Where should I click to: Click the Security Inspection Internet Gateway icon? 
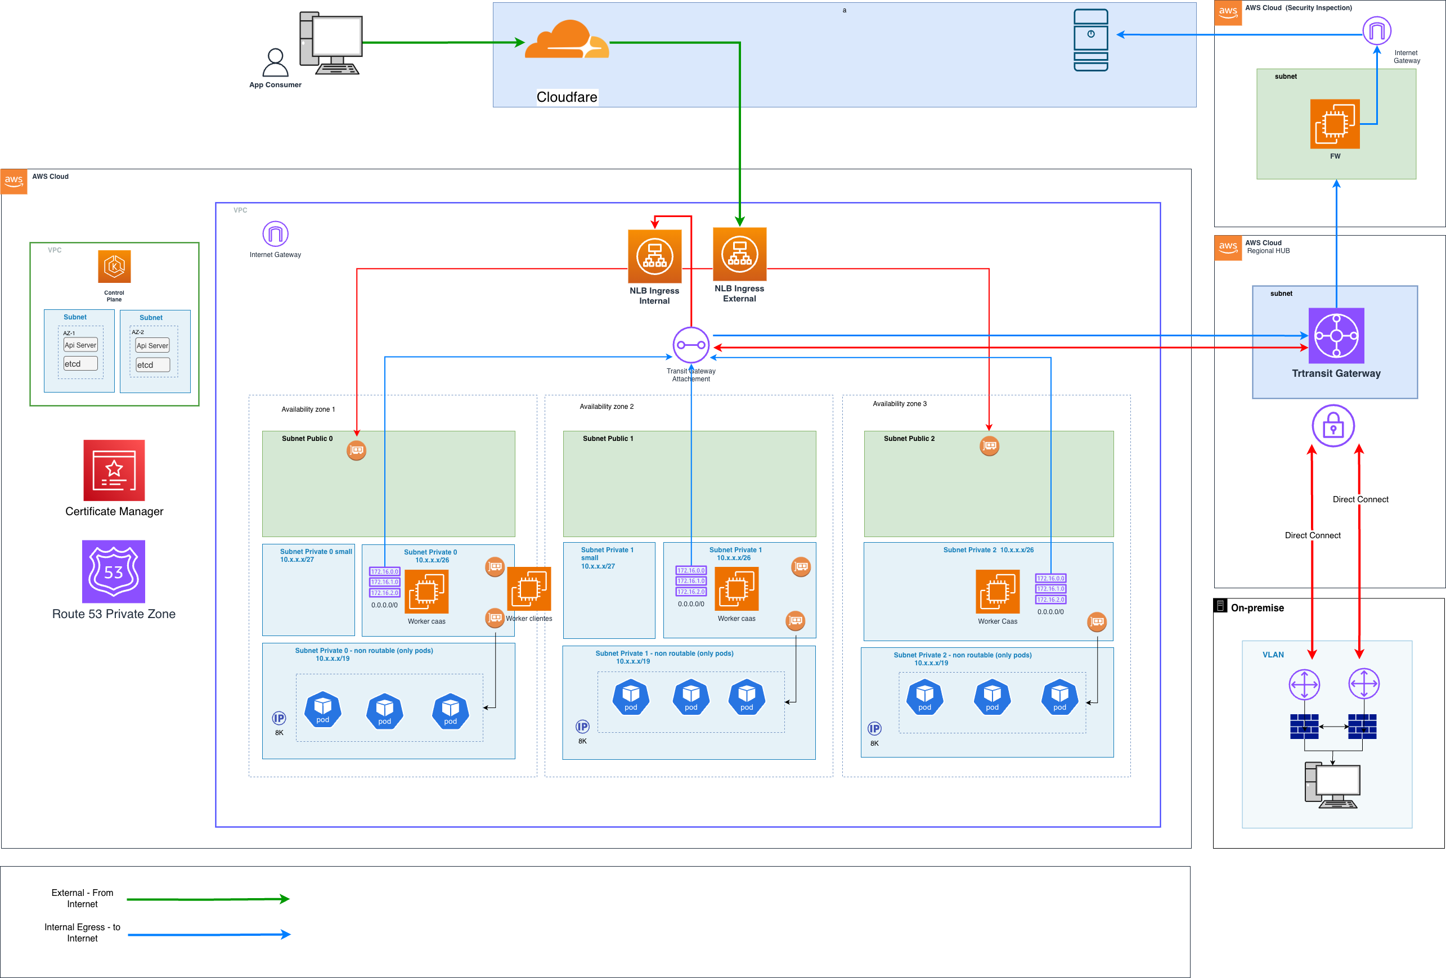point(1376,30)
